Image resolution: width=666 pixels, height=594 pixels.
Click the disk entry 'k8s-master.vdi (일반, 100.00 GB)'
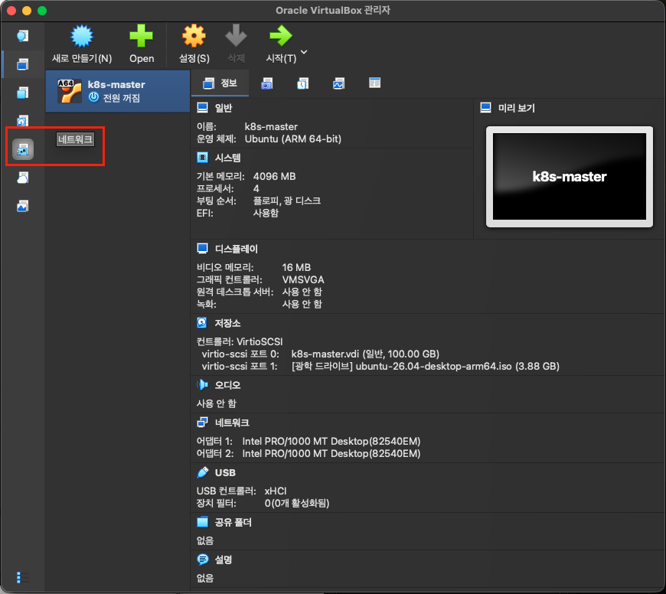point(365,354)
